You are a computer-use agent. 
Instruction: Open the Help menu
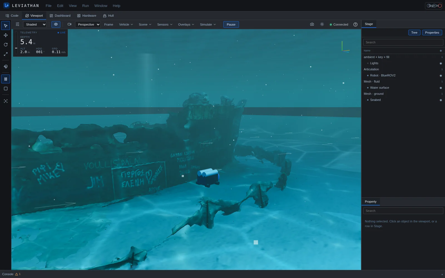(117, 6)
